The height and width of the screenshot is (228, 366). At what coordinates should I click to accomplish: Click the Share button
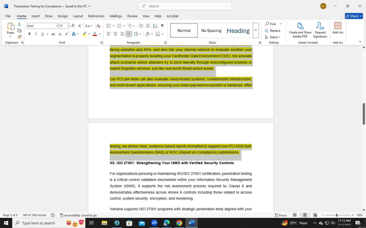pos(354,16)
